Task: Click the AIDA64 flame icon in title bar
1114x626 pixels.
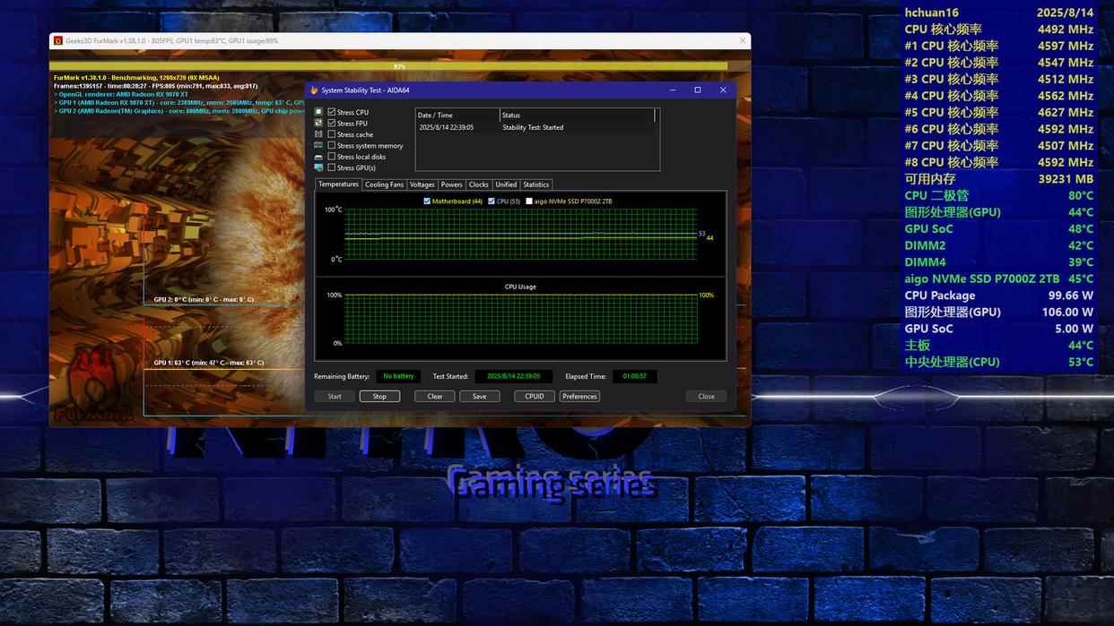Action: click(314, 90)
